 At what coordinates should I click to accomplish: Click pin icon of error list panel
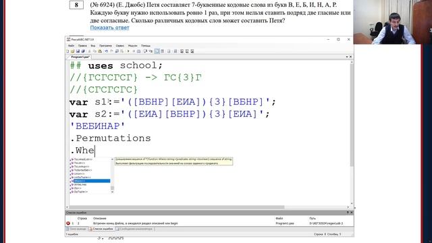(x=348, y=213)
